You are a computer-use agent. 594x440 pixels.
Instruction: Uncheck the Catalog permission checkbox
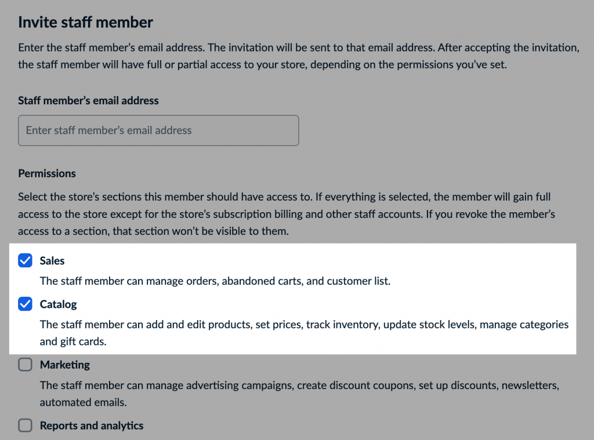(x=25, y=304)
